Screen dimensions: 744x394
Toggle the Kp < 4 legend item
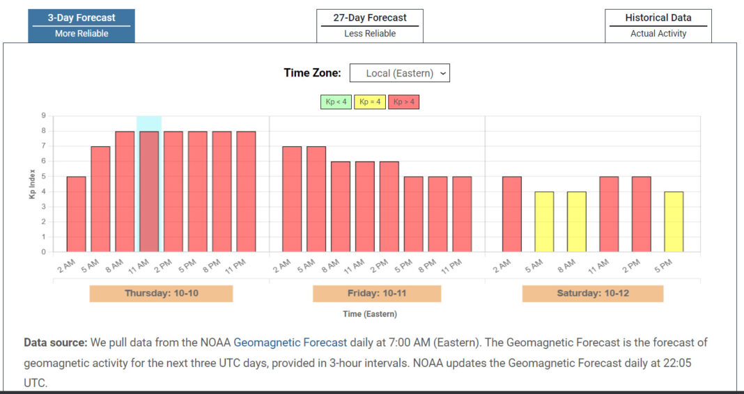pos(336,102)
